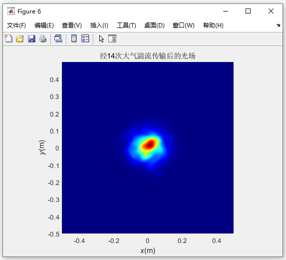Insert Legend from the toolbar
Image resolution: width=286 pixels, height=260 pixels.
(x=85, y=38)
